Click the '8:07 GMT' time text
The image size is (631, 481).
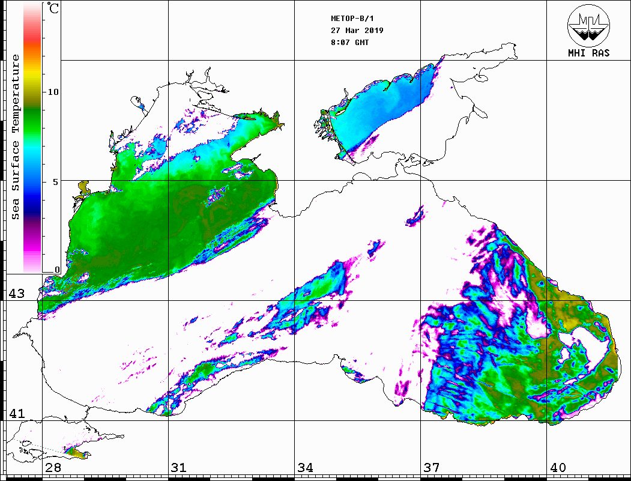349,42
